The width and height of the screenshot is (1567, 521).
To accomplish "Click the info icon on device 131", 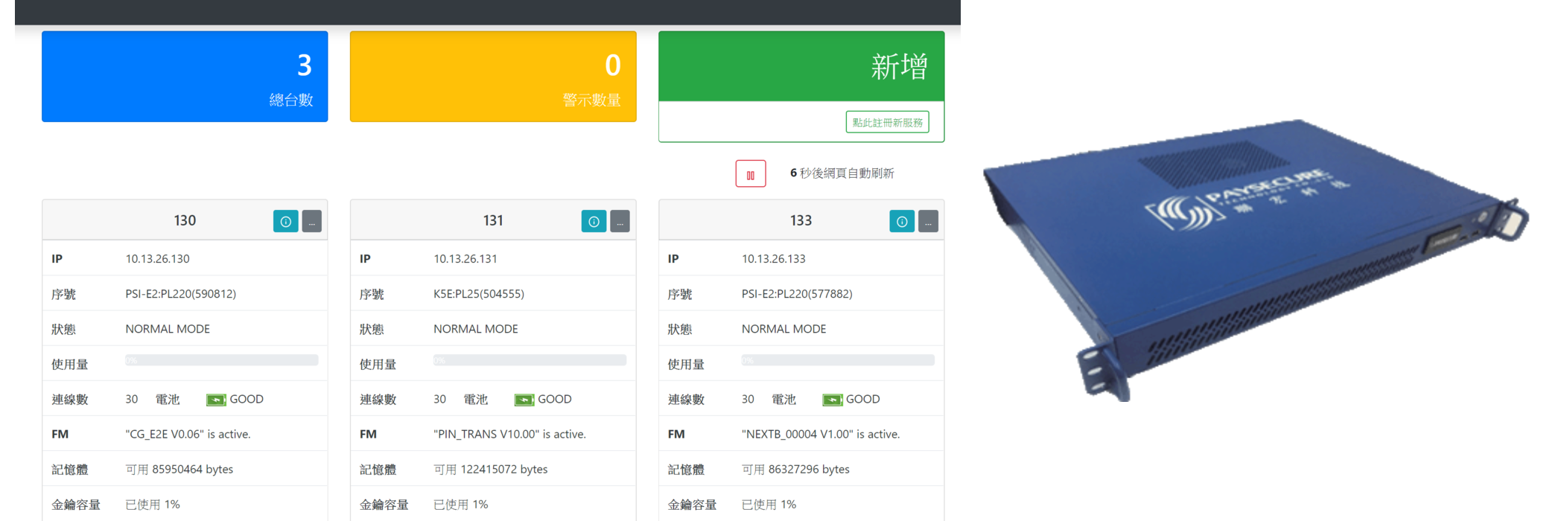I will (x=594, y=221).
